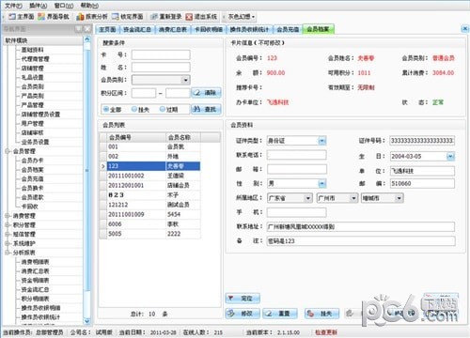Image resolution: width=470 pixels, height=338 pixels.
Task: Click the 姓名 search input field
Action: 161,68
